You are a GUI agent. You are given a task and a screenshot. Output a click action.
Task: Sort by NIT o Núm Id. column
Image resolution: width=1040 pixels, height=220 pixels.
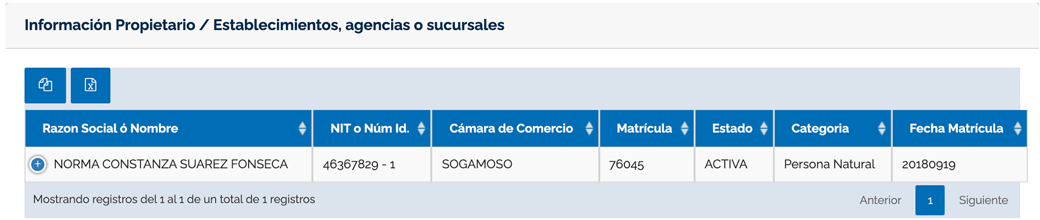(372, 128)
